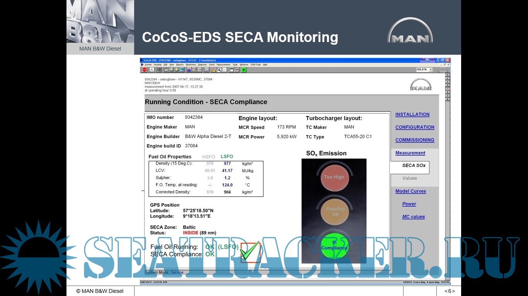Click the monitor screen toolbar icon

pos(182,70)
